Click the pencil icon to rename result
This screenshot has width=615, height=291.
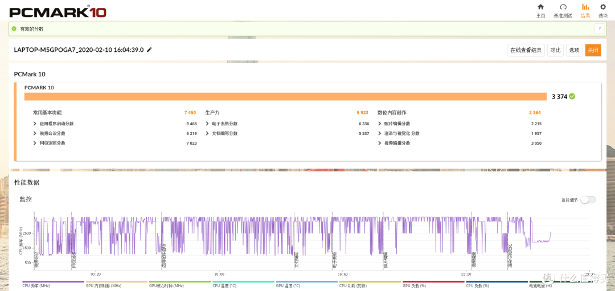149,50
